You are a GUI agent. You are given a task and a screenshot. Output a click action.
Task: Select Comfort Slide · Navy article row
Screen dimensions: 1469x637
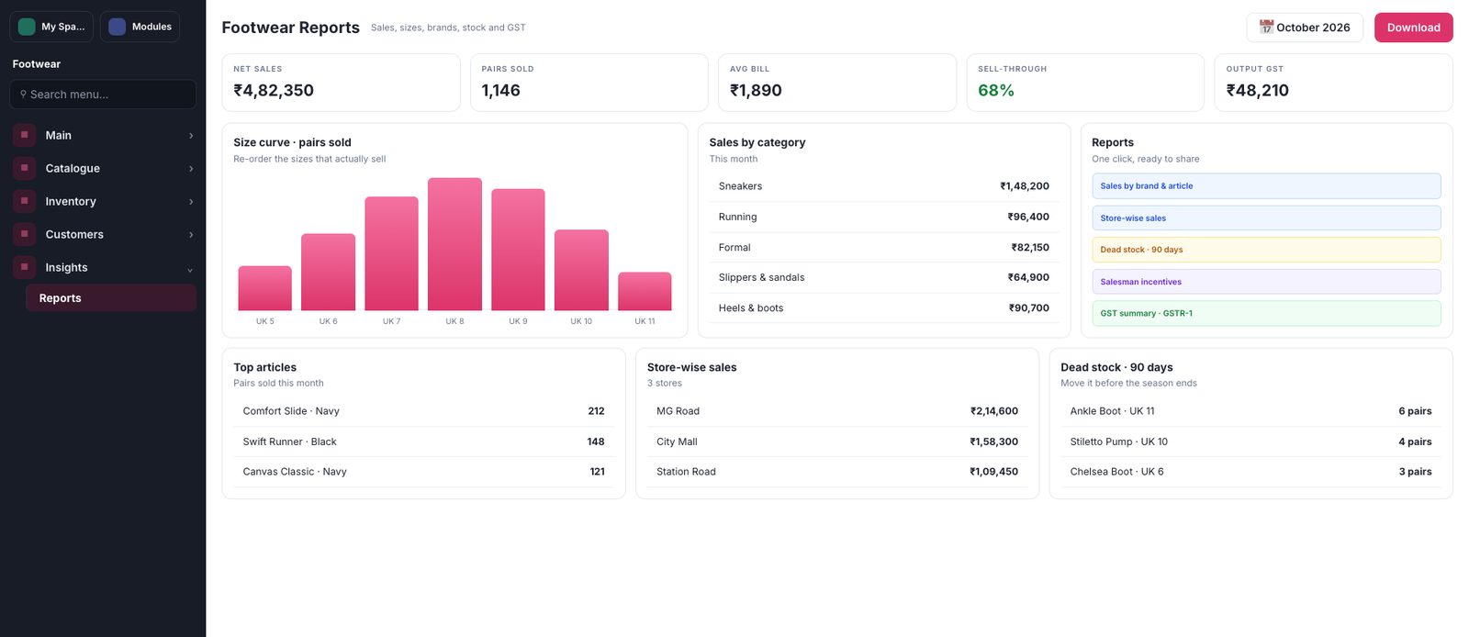click(423, 411)
